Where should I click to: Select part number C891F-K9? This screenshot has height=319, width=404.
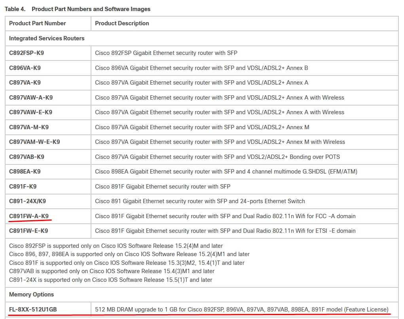click(23, 187)
